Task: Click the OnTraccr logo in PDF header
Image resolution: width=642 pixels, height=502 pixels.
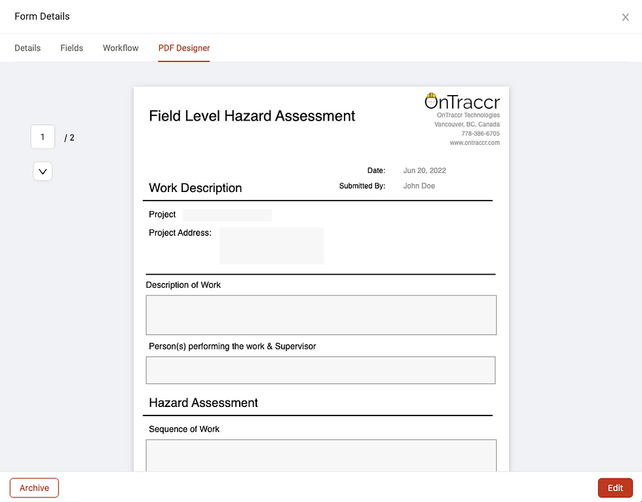Action: coord(463,101)
